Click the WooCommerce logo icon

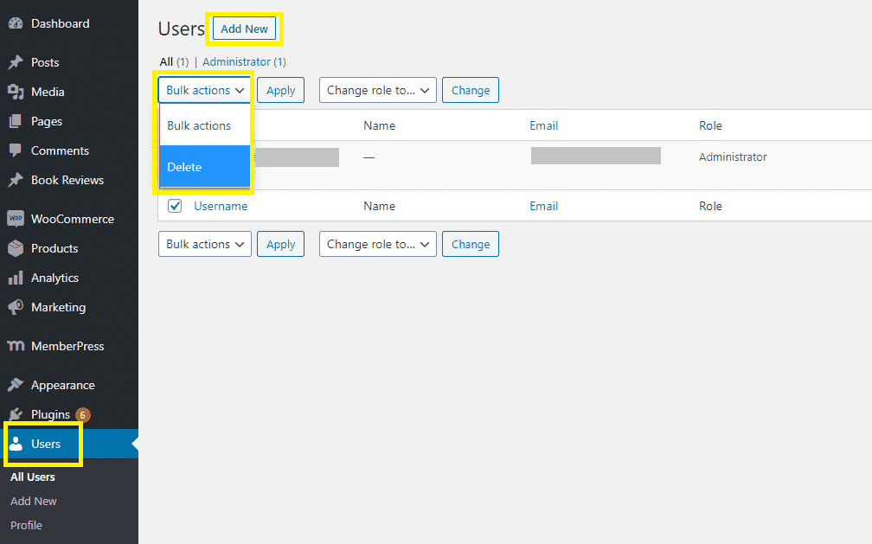[15, 219]
